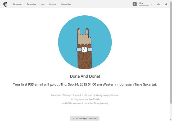Click the http://ayointer.net/feed/ daily text

85,99
